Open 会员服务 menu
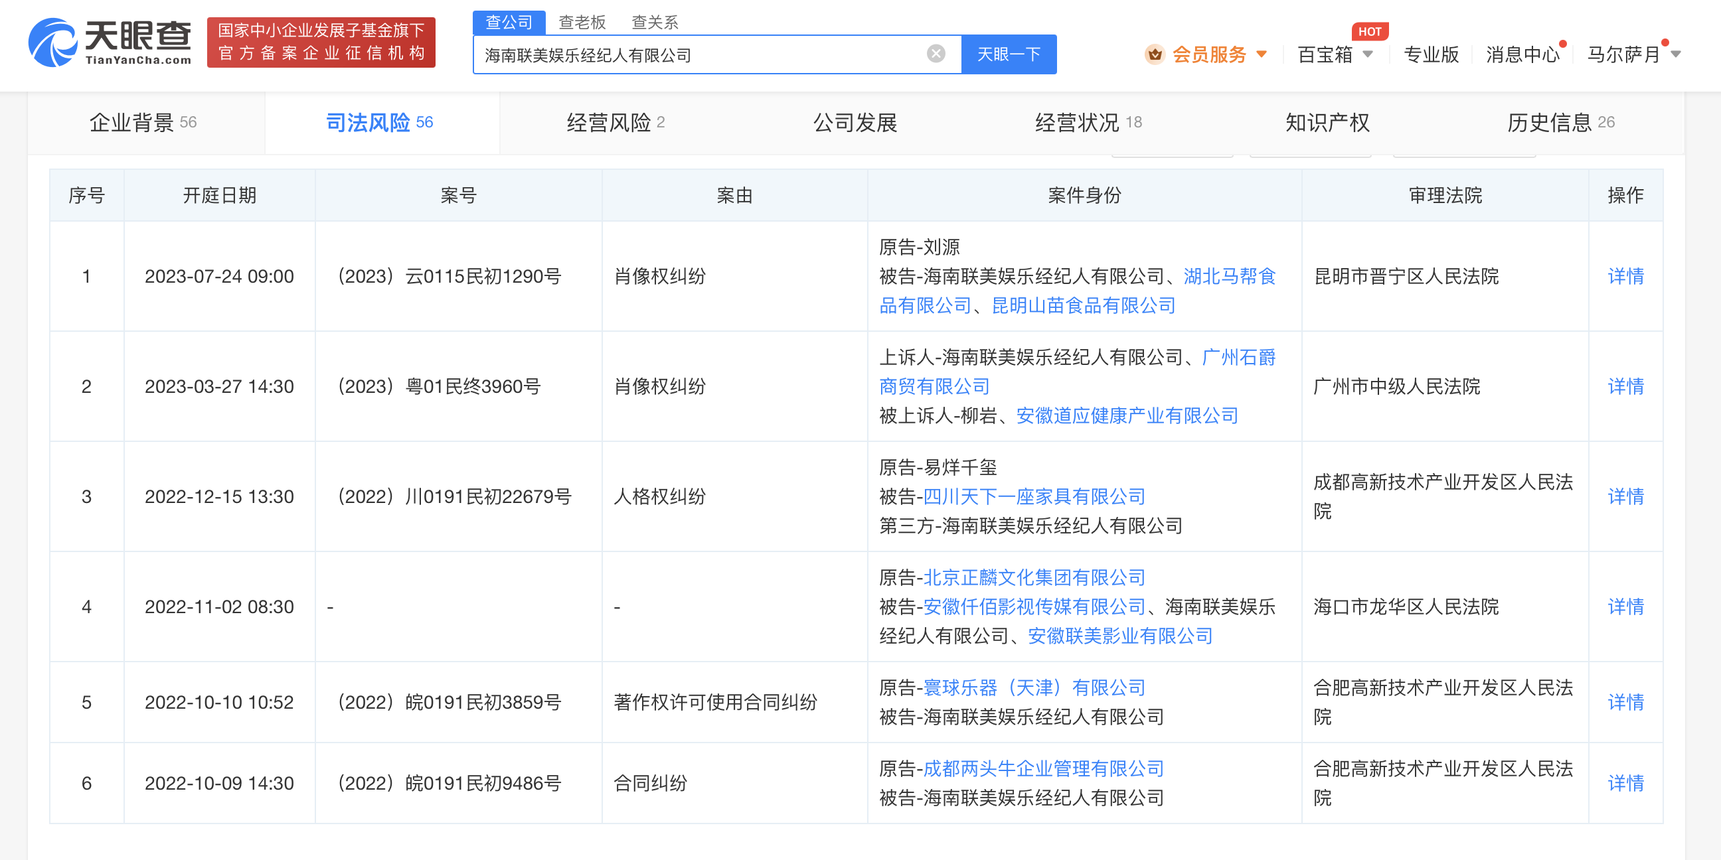The height and width of the screenshot is (860, 1721). pyautogui.click(x=1209, y=55)
